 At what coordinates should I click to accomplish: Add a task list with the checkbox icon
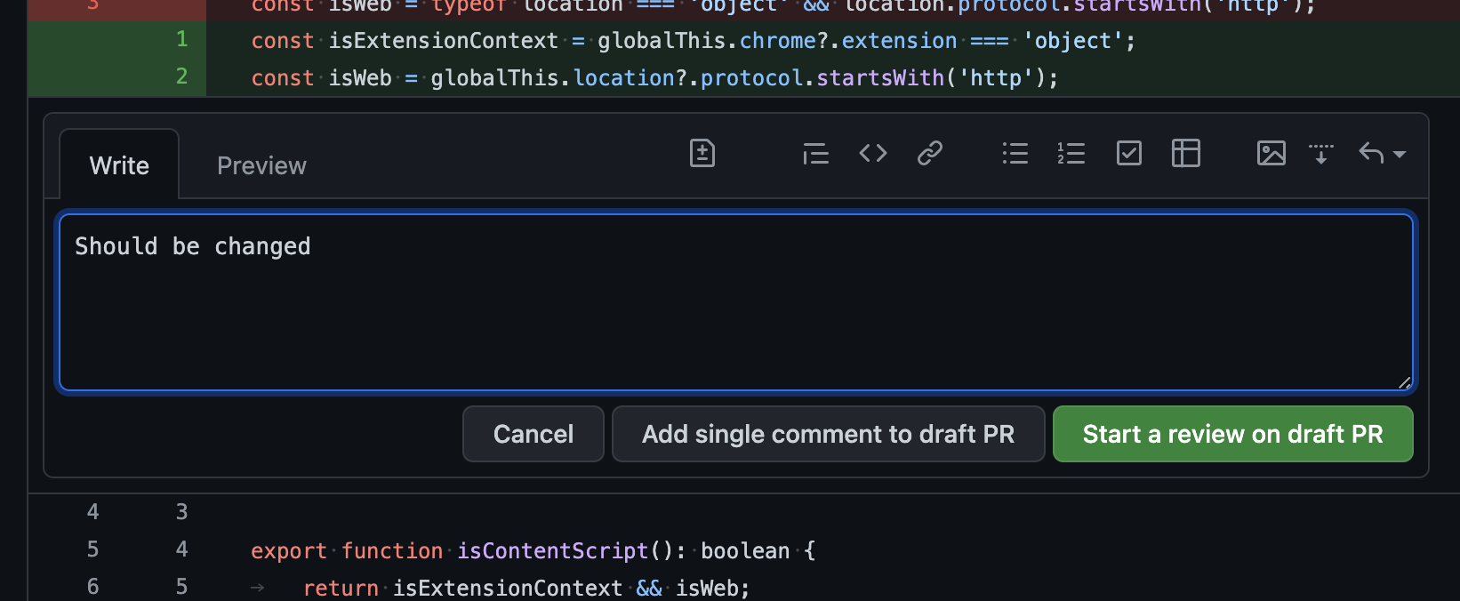(1129, 154)
